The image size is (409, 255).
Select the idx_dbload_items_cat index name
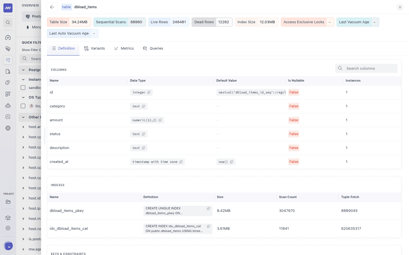coord(69,229)
